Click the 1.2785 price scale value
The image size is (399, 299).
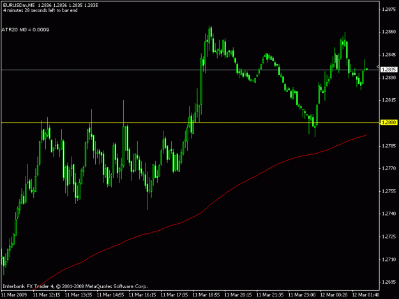tap(389, 146)
